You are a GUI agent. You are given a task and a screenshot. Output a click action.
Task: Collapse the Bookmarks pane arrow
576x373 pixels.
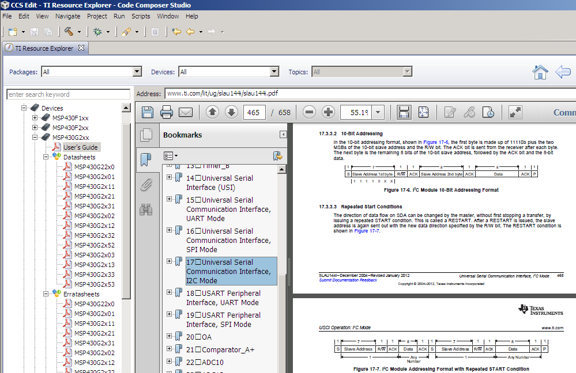point(283,135)
